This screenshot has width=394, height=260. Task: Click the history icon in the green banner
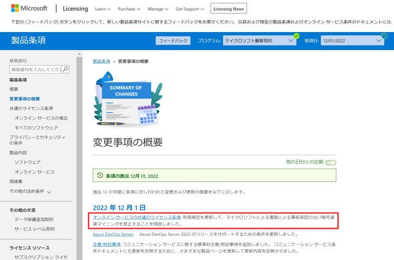point(100,175)
